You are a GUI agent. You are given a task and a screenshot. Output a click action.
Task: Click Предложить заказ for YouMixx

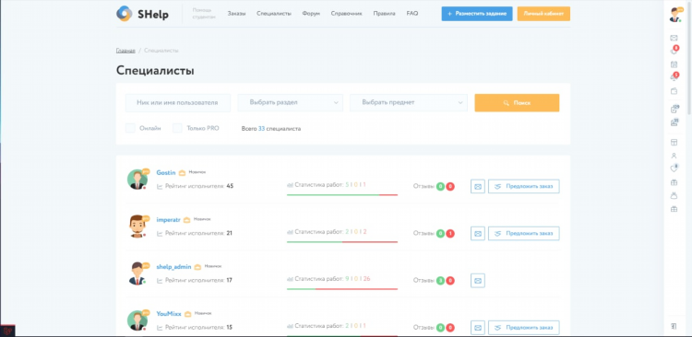pos(524,327)
